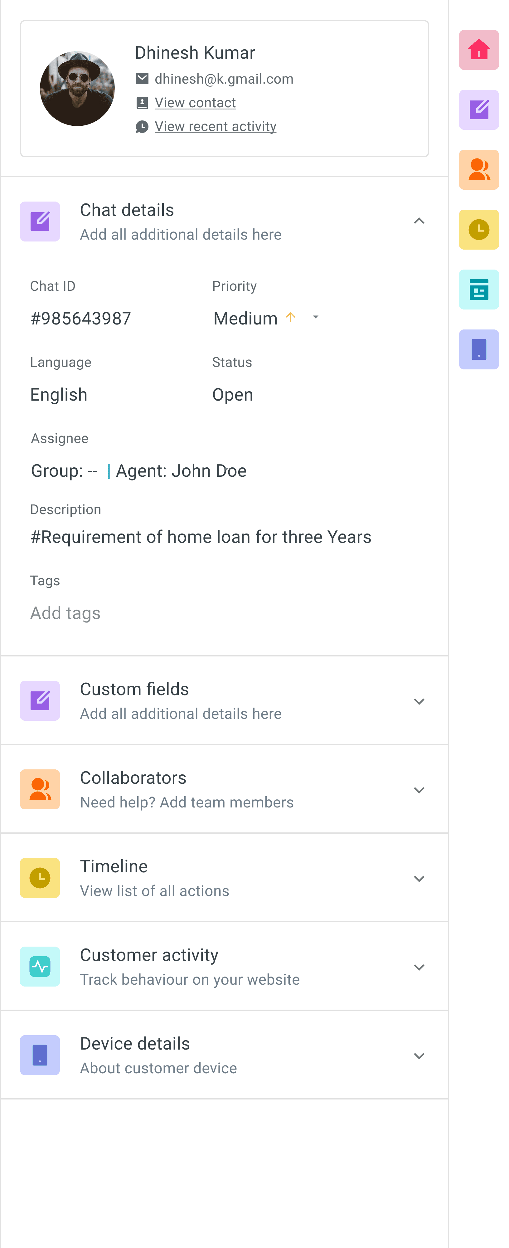509x1248 pixels.
Task: Click the orange priority up arrow
Action: point(291,317)
